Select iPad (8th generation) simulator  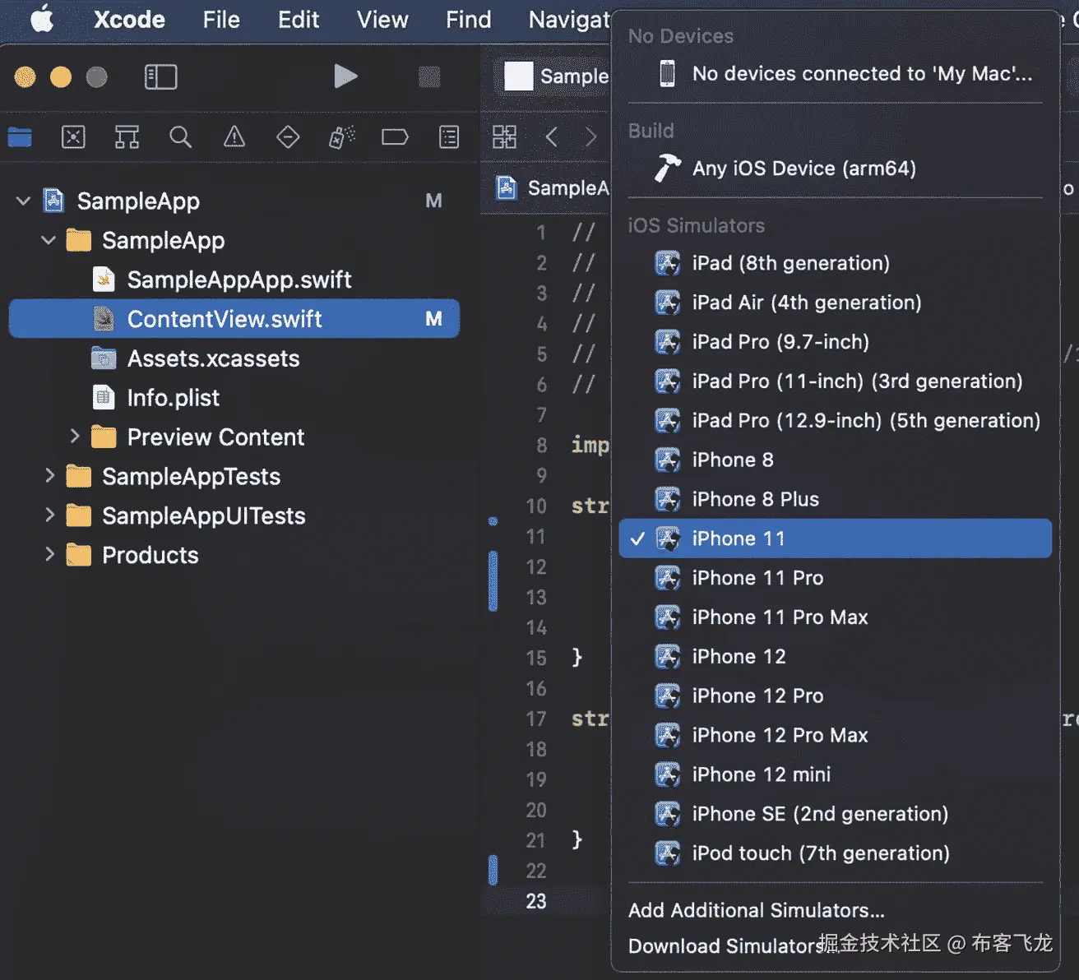point(836,263)
